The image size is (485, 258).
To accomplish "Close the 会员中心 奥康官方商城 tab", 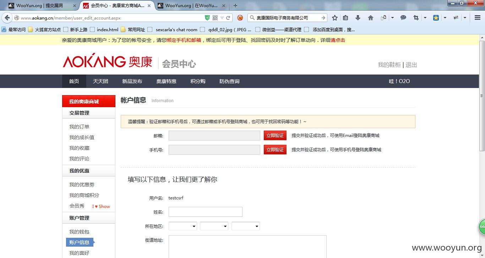I will (x=149, y=6).
